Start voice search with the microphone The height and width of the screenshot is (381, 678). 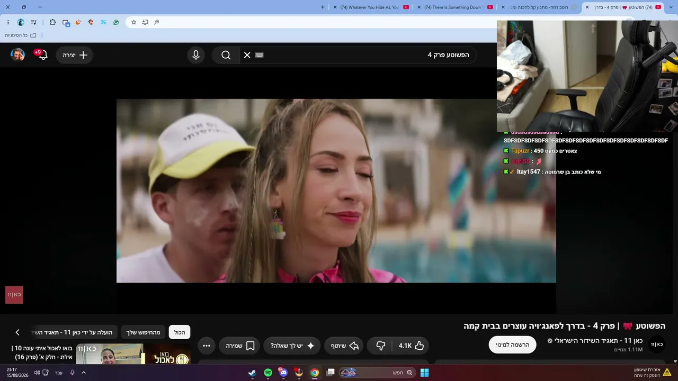[196, 55]
